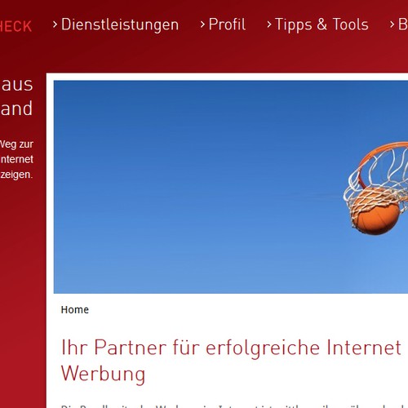Click the chevron arrow before Profil
Image resolution: width=408 pixels, height=408 pixels.
(x=202, y=24)
